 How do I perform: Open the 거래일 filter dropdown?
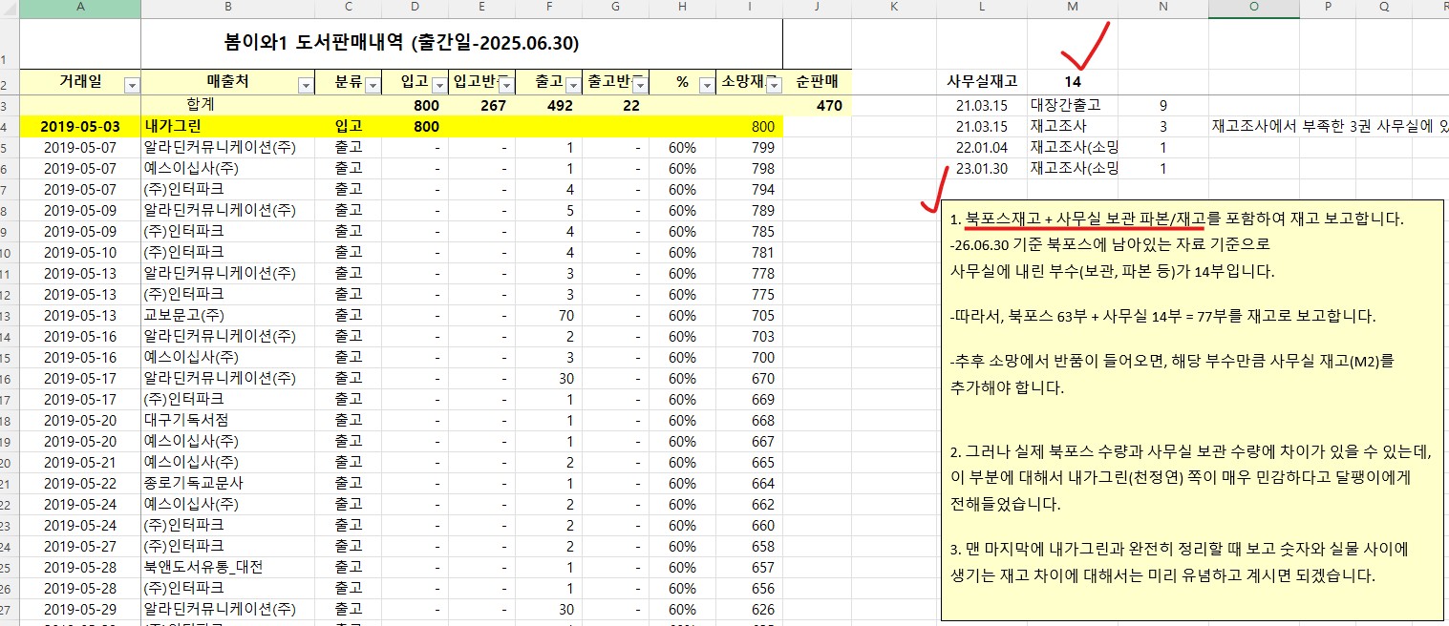(132, 85)
